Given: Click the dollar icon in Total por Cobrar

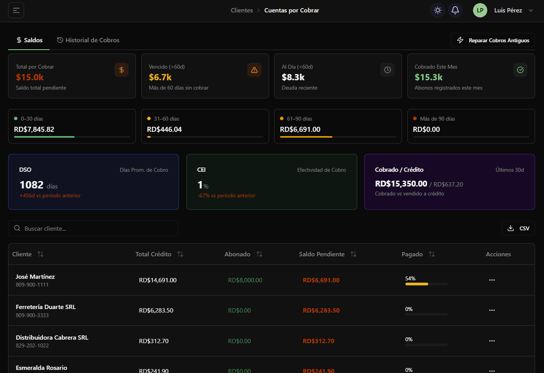Looking at the screenshot, I should pyautogui.click(x=122, y=70).
